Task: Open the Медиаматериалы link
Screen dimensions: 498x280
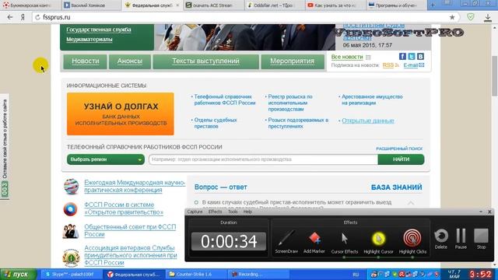Action: point(89,40)
